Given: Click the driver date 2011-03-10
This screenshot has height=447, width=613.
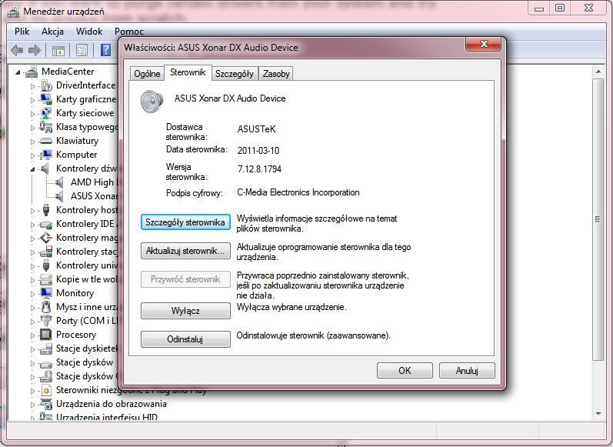Looking at the screenshot, I should (x=258, y=151).
